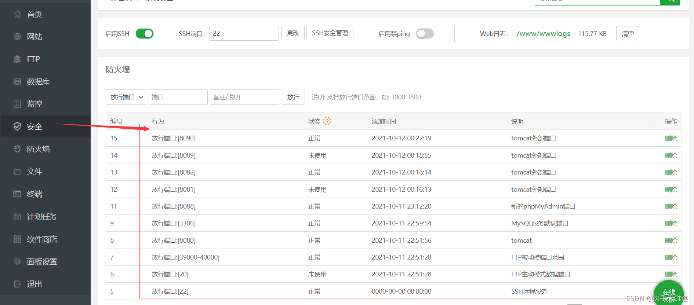The image size is (694, 305).
Task: Click the FTP icon in sidebar
Action: click(x=17, y=59)
